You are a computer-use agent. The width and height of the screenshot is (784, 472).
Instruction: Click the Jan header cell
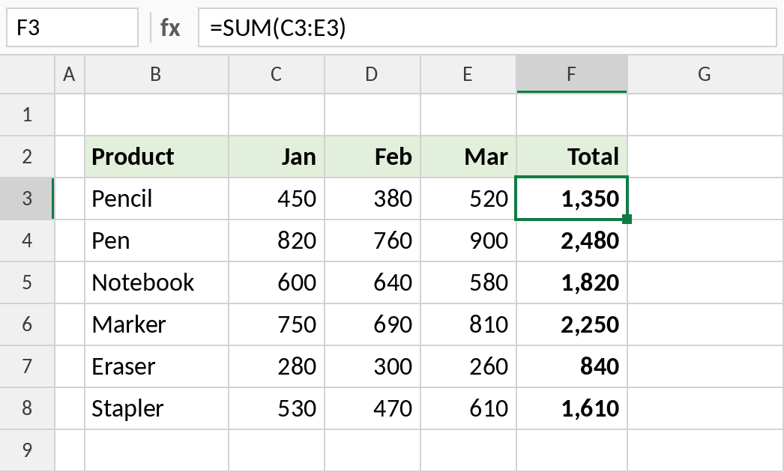tap(277, 157)
